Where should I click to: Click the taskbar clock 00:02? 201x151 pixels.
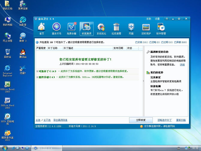pyautogui.click(x=195, y=148)
